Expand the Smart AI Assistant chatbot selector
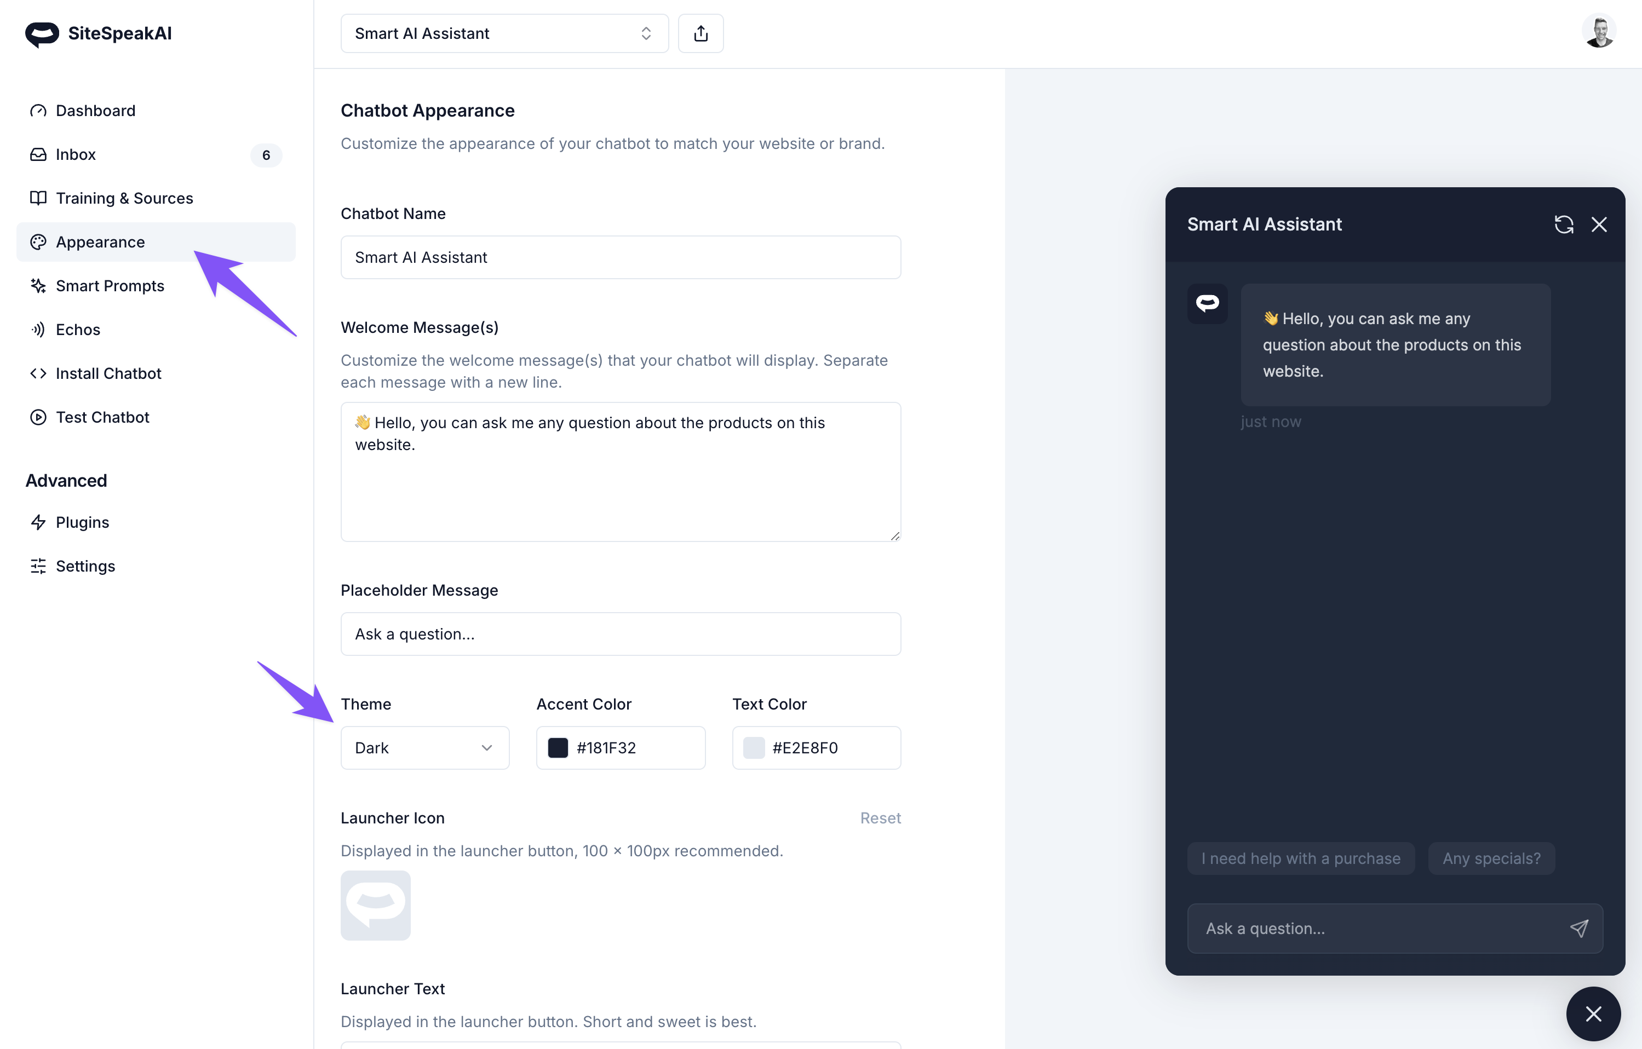 tap(504, 33)
